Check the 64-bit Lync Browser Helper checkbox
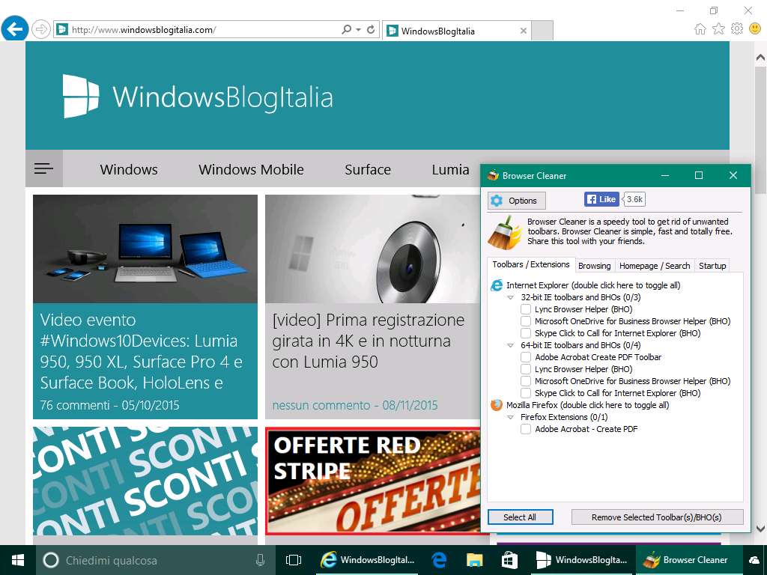The image size is (767, 575). tap(526, 369)
